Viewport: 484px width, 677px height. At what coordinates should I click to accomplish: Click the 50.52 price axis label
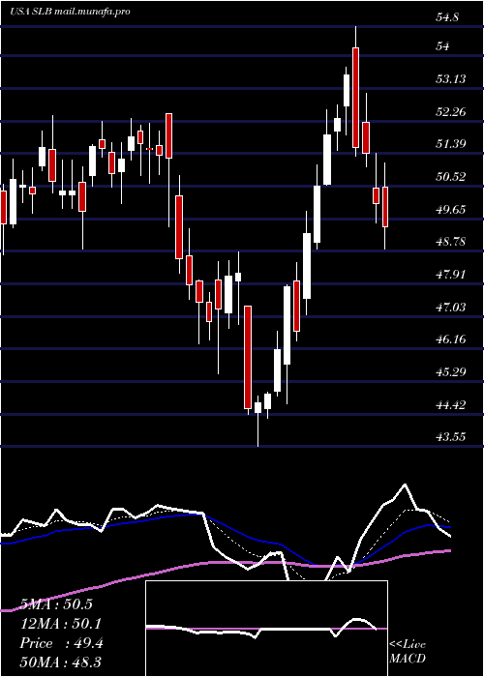pos(450,177)
